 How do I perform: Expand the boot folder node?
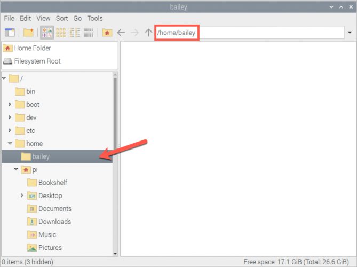click(x=10, y=104)
